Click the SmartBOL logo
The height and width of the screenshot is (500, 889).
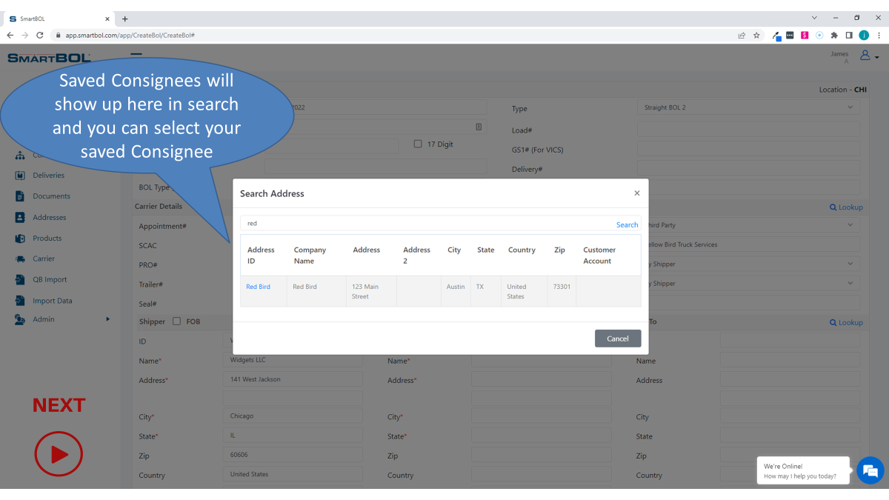coord(49,58)
